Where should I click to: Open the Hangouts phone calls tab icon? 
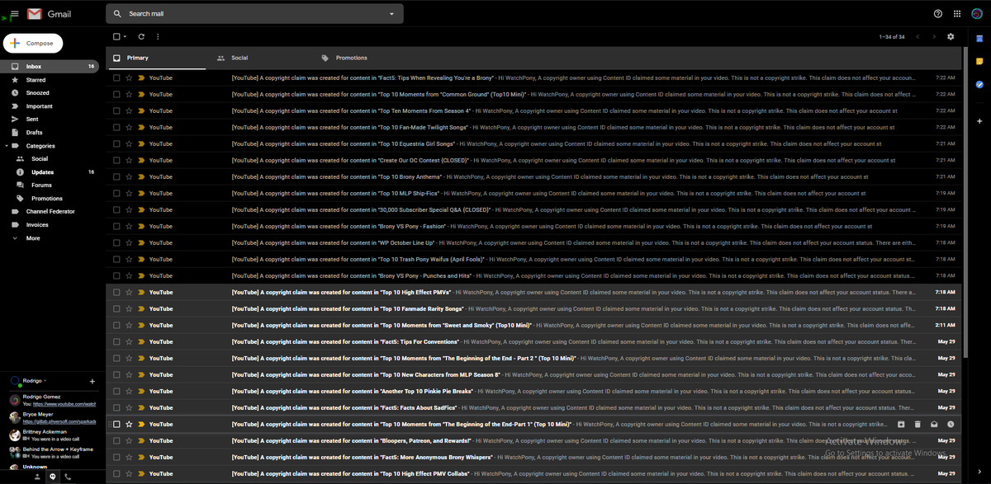[x=67, y=477]
